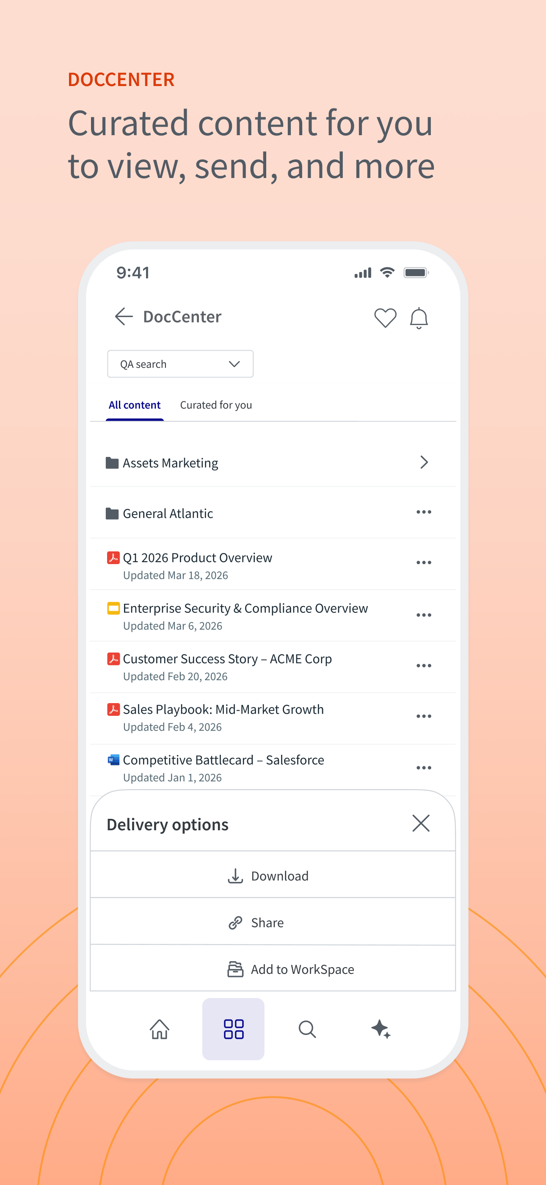Image resolution: width=546 pixels, height=1185 pixels.
Task: Open the QA search dropdown
Action: (x=180, y=364)
